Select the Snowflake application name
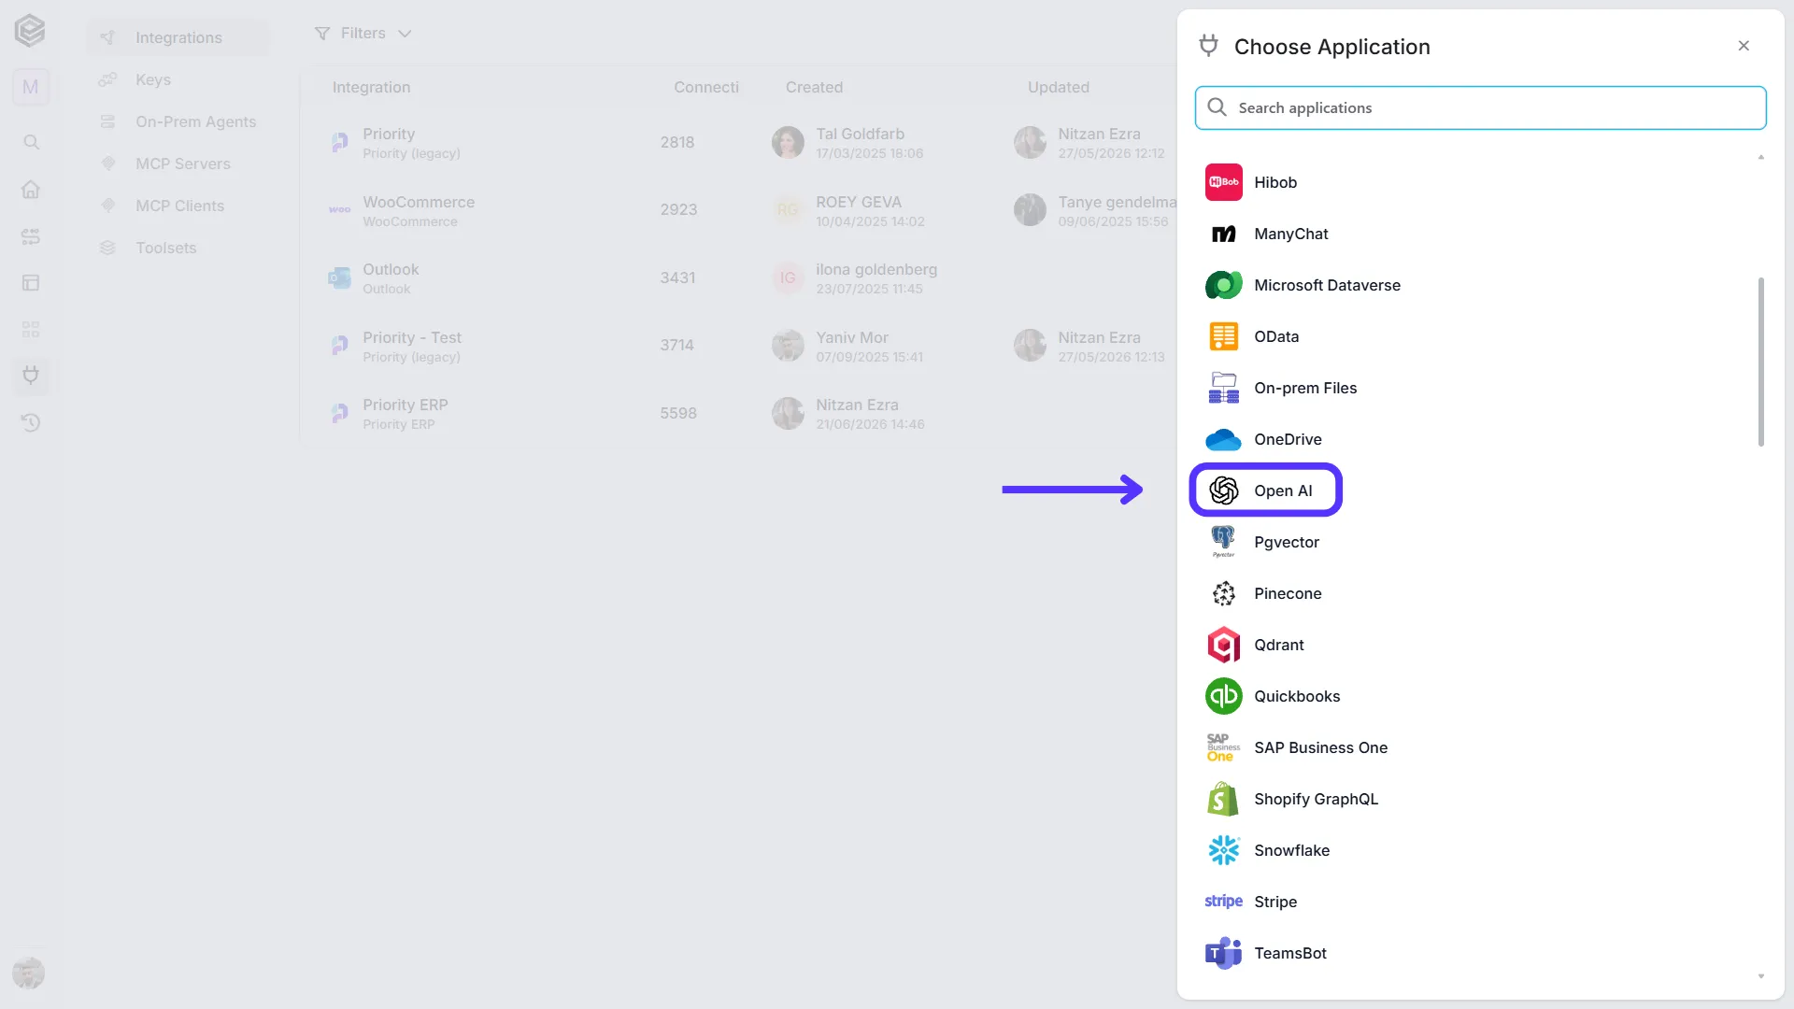This screenshot has height=1009, width=1794. pos(1291,850)
